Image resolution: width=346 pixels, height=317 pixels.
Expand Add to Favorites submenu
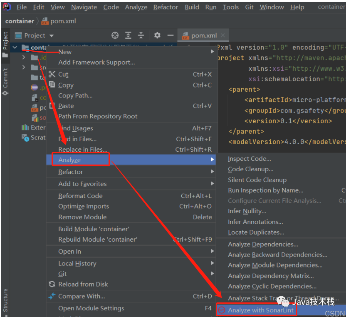pos(131,184)
